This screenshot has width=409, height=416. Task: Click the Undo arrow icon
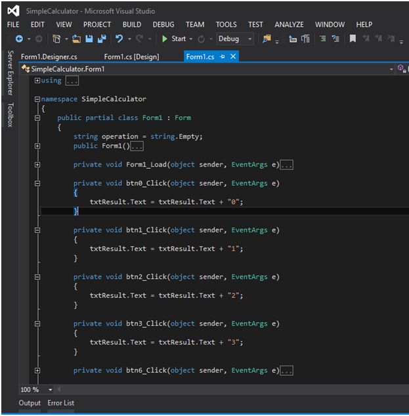(119, 39)
